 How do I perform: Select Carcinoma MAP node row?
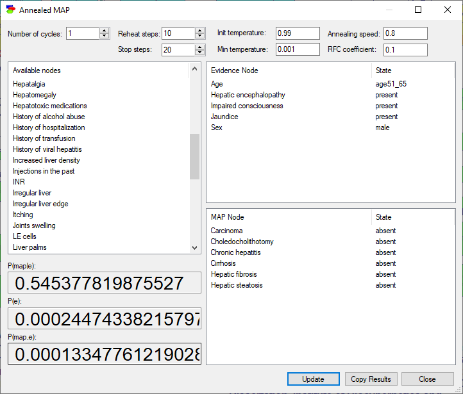pyautogui.click(x=331, y=231)
